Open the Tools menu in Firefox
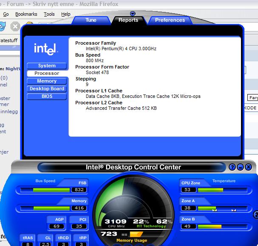 [49, 14]
